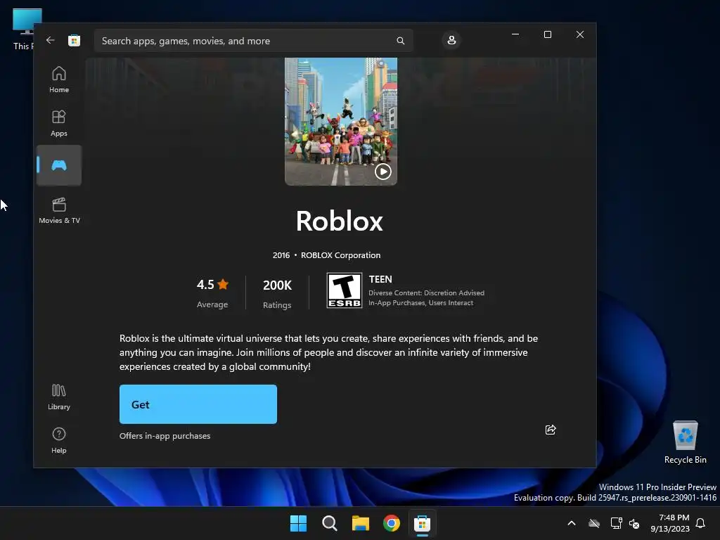Screen dimensions: 720x540
Task: Launch Google Chrome from taskbar
Action: point(391,523)
